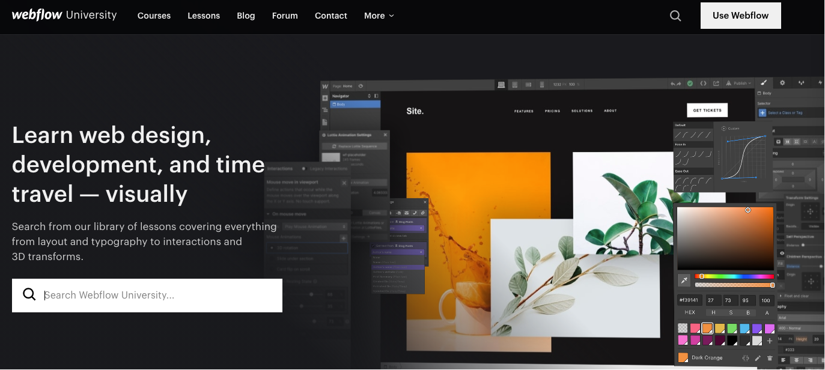Select the purple color swatch
This screenshot has width=825, height=370.
(757, 329)
